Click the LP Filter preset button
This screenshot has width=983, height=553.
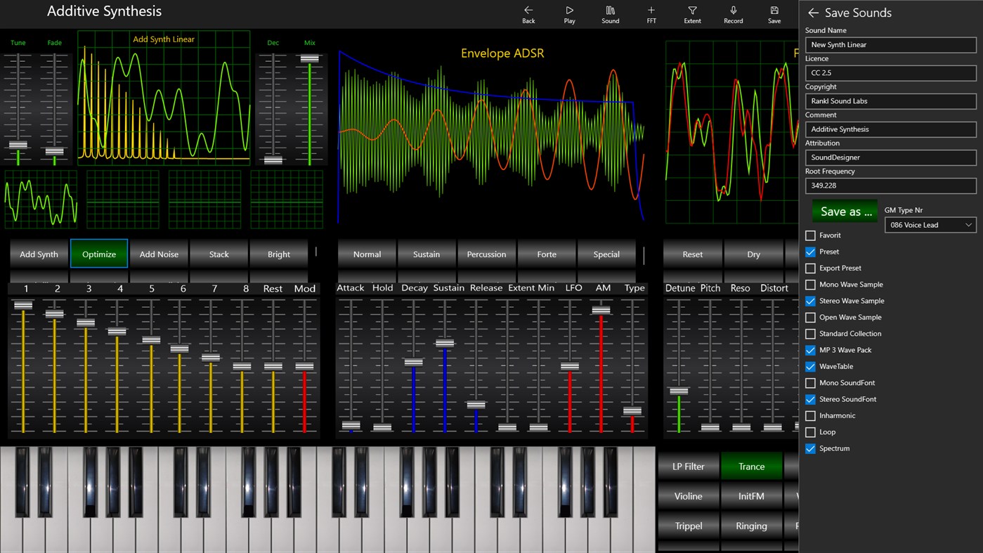[688, 466]
